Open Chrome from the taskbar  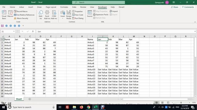pyautogui.click(x=88, y=107)
